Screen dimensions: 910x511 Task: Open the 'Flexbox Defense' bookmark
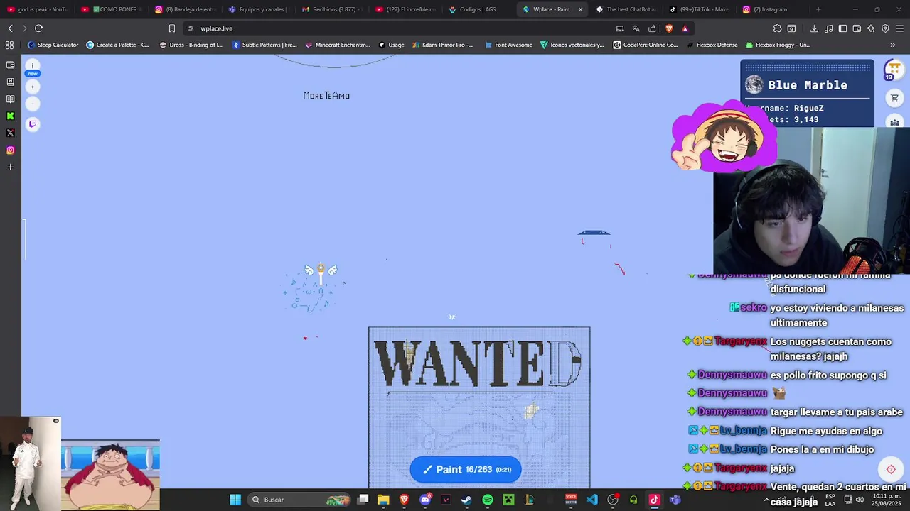pos(712,45)
